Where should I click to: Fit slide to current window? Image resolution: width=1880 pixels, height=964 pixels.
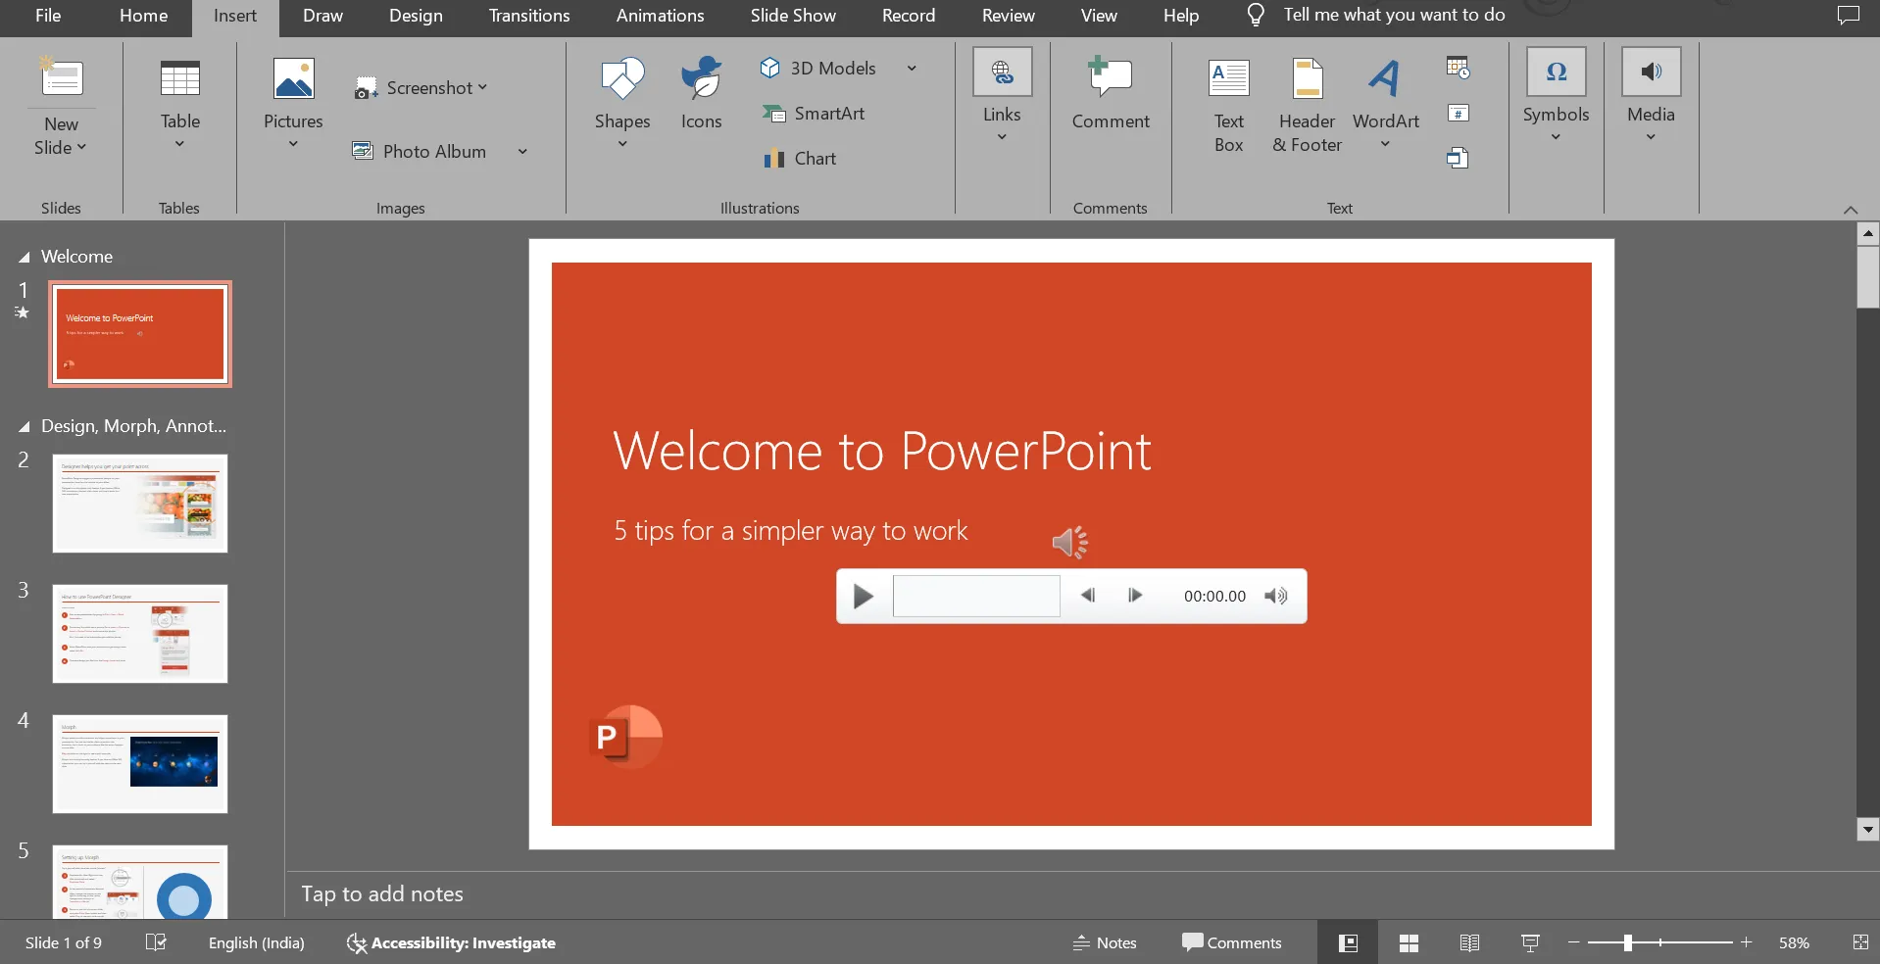coord(1860,942)
